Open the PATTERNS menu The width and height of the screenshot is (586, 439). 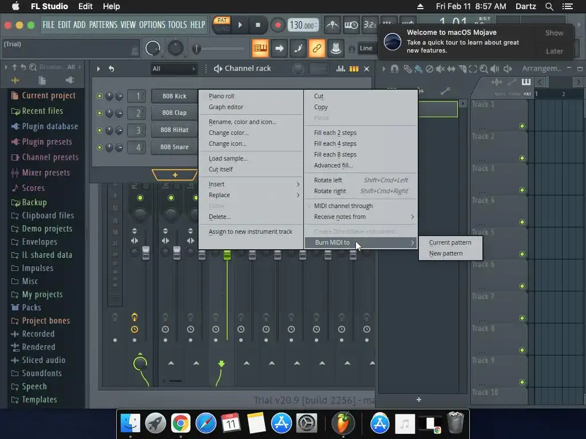(103, 25)
